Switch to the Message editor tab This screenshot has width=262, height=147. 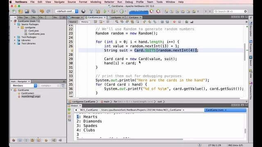[75, 17]
